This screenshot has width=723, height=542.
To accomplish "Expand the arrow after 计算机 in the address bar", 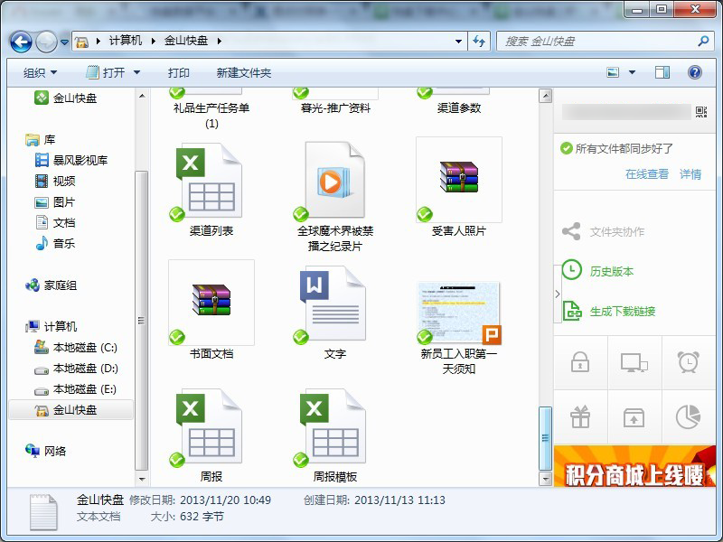I will 153,41.
